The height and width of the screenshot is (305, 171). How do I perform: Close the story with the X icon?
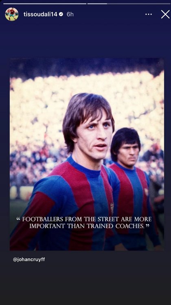(x=165, y=14)
